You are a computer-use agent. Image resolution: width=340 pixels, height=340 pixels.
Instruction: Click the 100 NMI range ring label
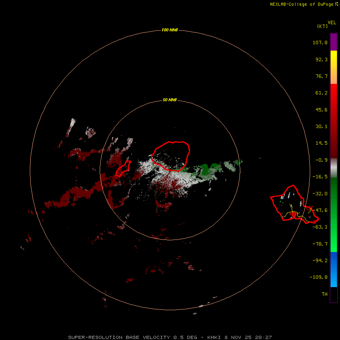click(170, 30)
